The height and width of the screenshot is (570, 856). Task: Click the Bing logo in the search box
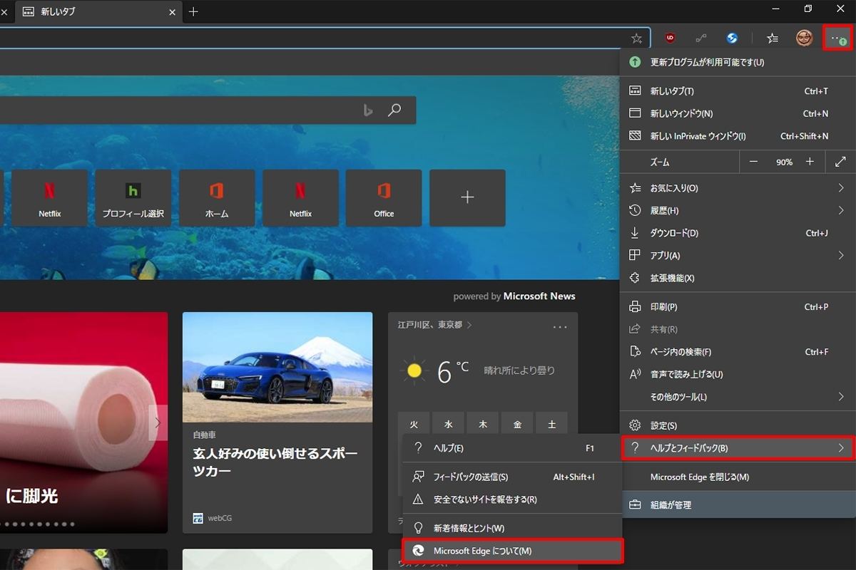point(368,110)
